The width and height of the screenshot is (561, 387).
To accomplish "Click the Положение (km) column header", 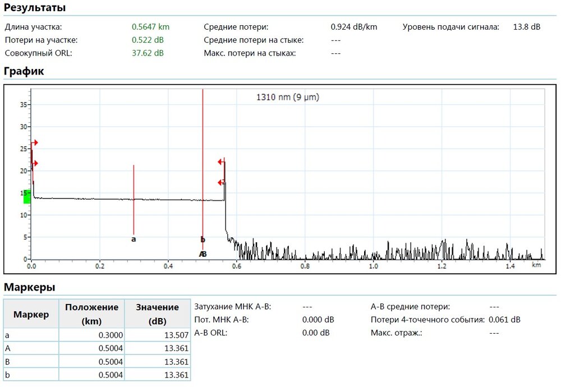I will coord(91,314).
